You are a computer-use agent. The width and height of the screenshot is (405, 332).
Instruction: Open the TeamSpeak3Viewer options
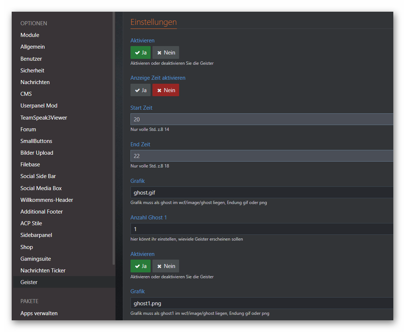pyautogui.click(x=44, y=118)
